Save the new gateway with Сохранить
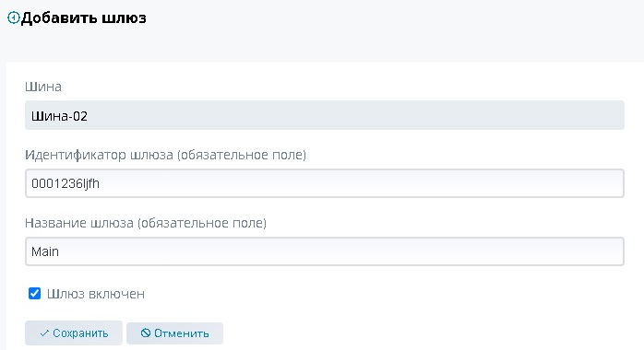Viewport: 644px width, 350px height. [74, 332]
